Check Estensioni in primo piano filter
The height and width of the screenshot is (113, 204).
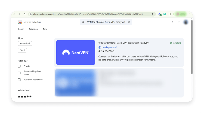click(19, 73)
